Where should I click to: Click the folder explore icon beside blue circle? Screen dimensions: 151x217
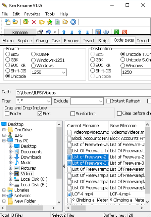click(x=65, y=22)
